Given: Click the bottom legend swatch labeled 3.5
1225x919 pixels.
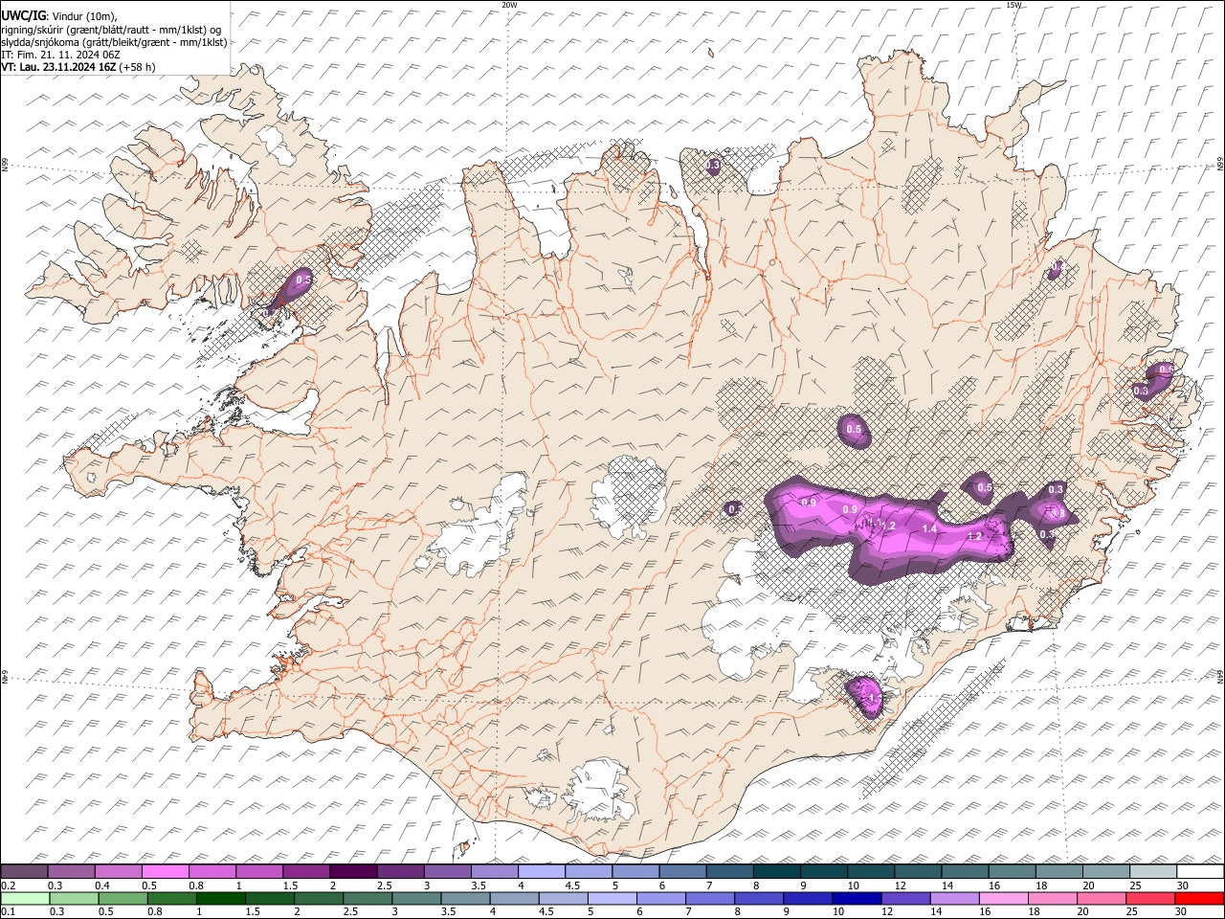Looking at the screenshot, I should pos(464,898).
